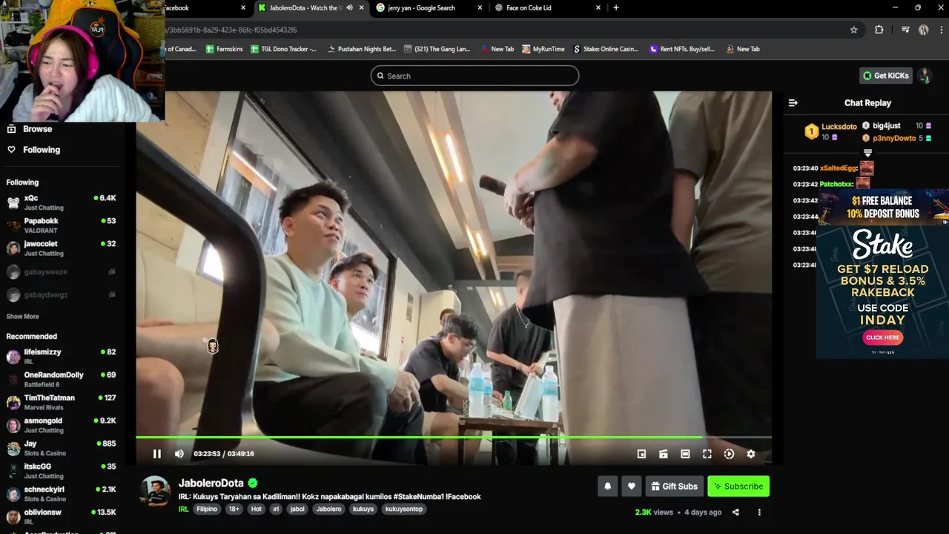
Task: Focus the Kick search field
Action: click(474, 76)
